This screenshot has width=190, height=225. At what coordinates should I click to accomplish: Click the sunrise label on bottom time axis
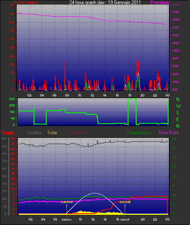pos(66,219)
